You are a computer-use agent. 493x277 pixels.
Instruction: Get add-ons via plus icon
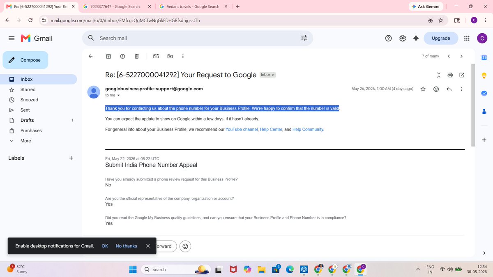point(484,140)
